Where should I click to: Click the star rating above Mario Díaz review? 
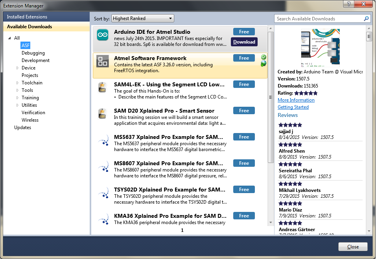pos(290,203)
